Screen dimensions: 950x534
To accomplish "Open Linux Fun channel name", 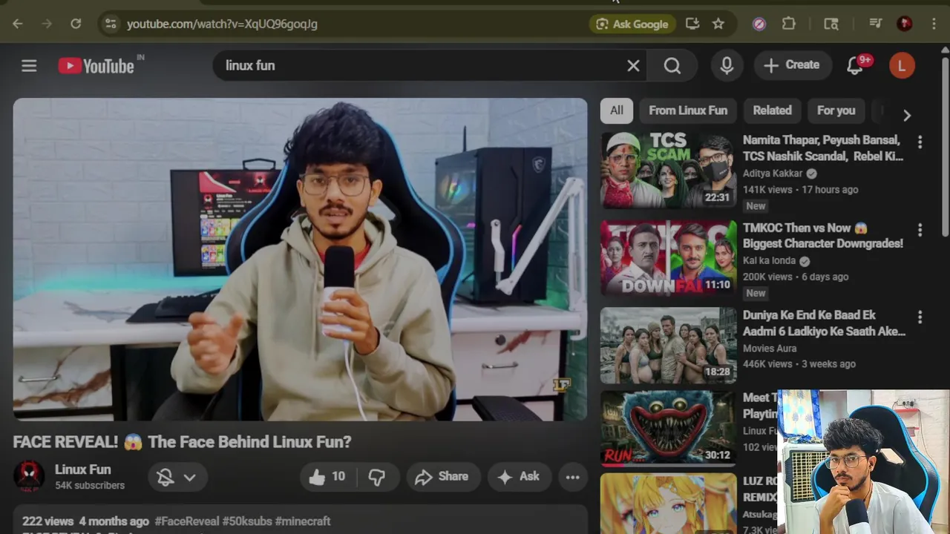I will 82,469.
